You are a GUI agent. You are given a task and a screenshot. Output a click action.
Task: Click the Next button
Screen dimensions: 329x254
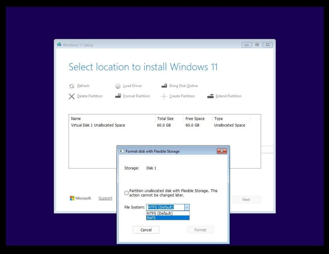point(246,199)
